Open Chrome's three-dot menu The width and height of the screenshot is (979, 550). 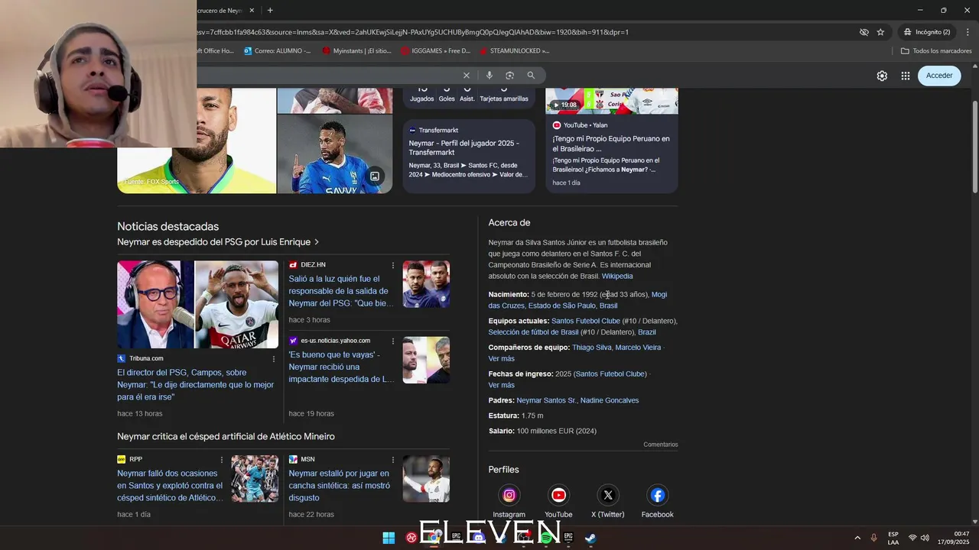(x=968, y=32)
